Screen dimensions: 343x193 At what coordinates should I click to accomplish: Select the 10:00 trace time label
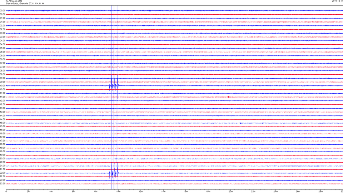click(3, 86)
